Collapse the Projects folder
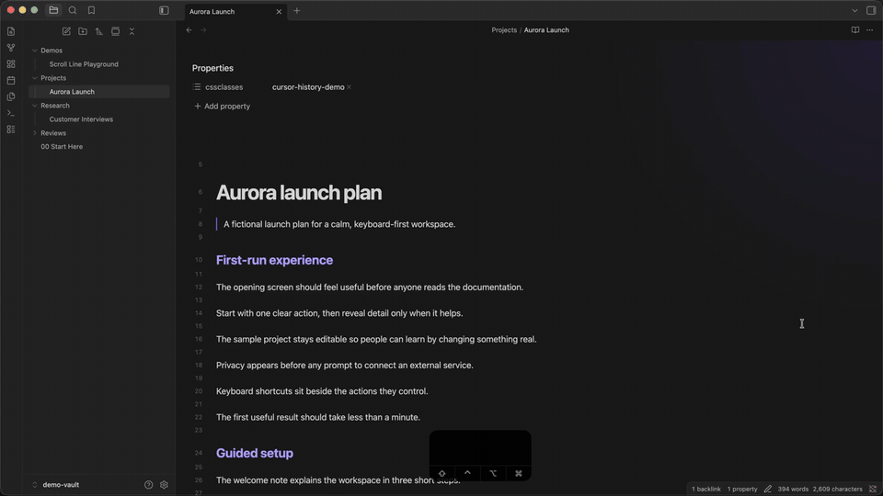This screenshot has height=496, width=883. point(35,78)
